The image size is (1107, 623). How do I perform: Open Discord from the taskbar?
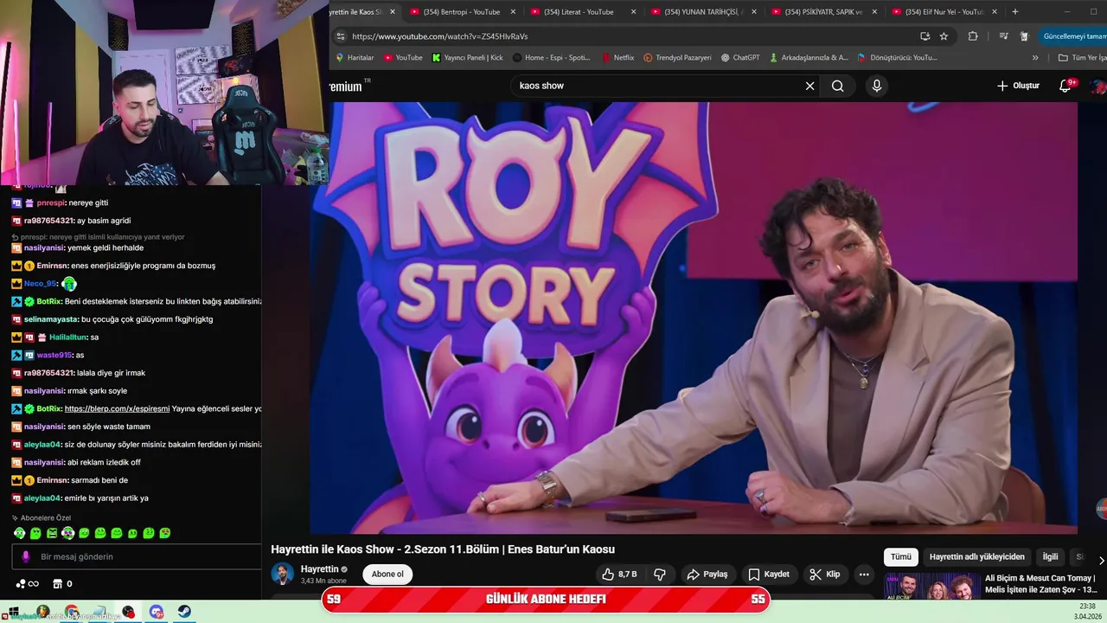coord(157,612)
